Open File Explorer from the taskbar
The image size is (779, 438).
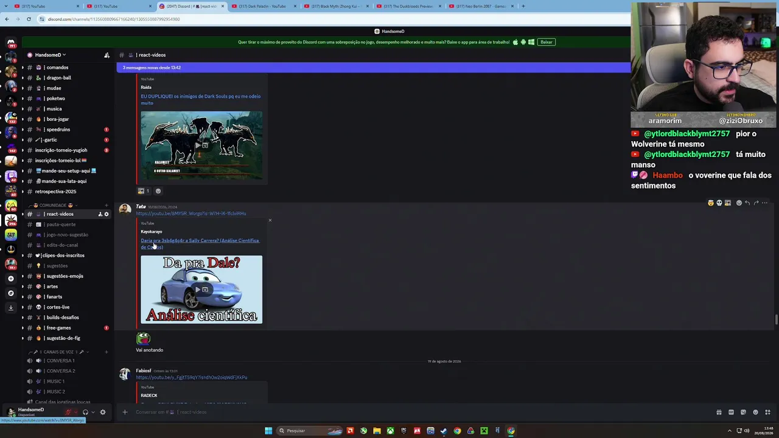[377, 431]
